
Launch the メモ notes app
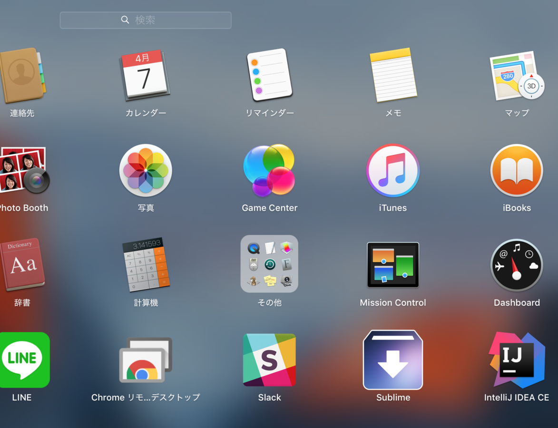click(393, 76)
